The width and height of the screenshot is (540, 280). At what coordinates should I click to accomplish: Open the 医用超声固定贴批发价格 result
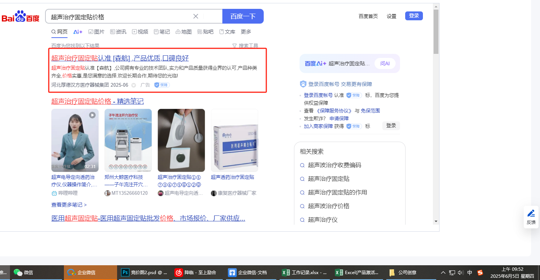[x=148, y=218]
